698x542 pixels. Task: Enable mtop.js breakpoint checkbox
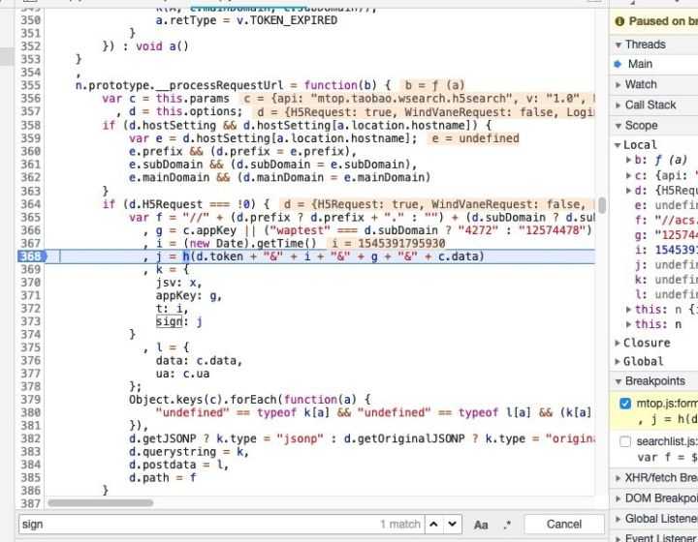[x=625, y=404]
